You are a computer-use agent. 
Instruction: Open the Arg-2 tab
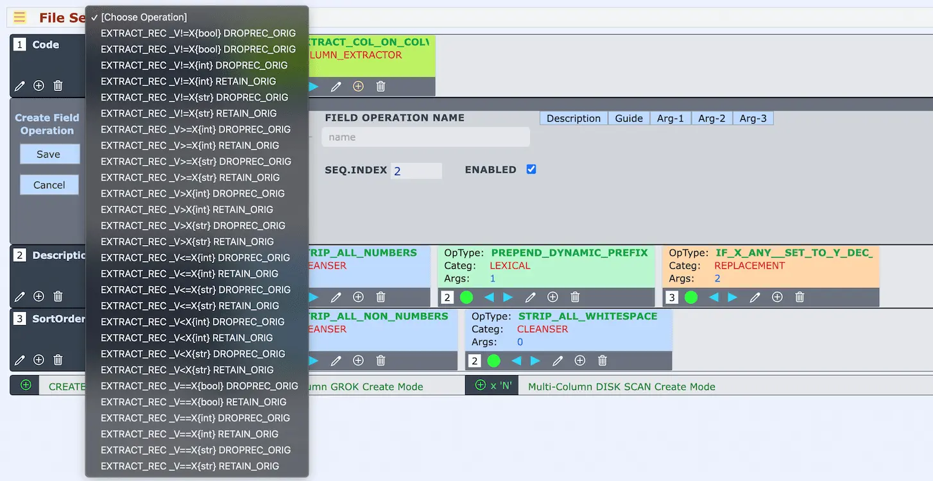point(712,118)
